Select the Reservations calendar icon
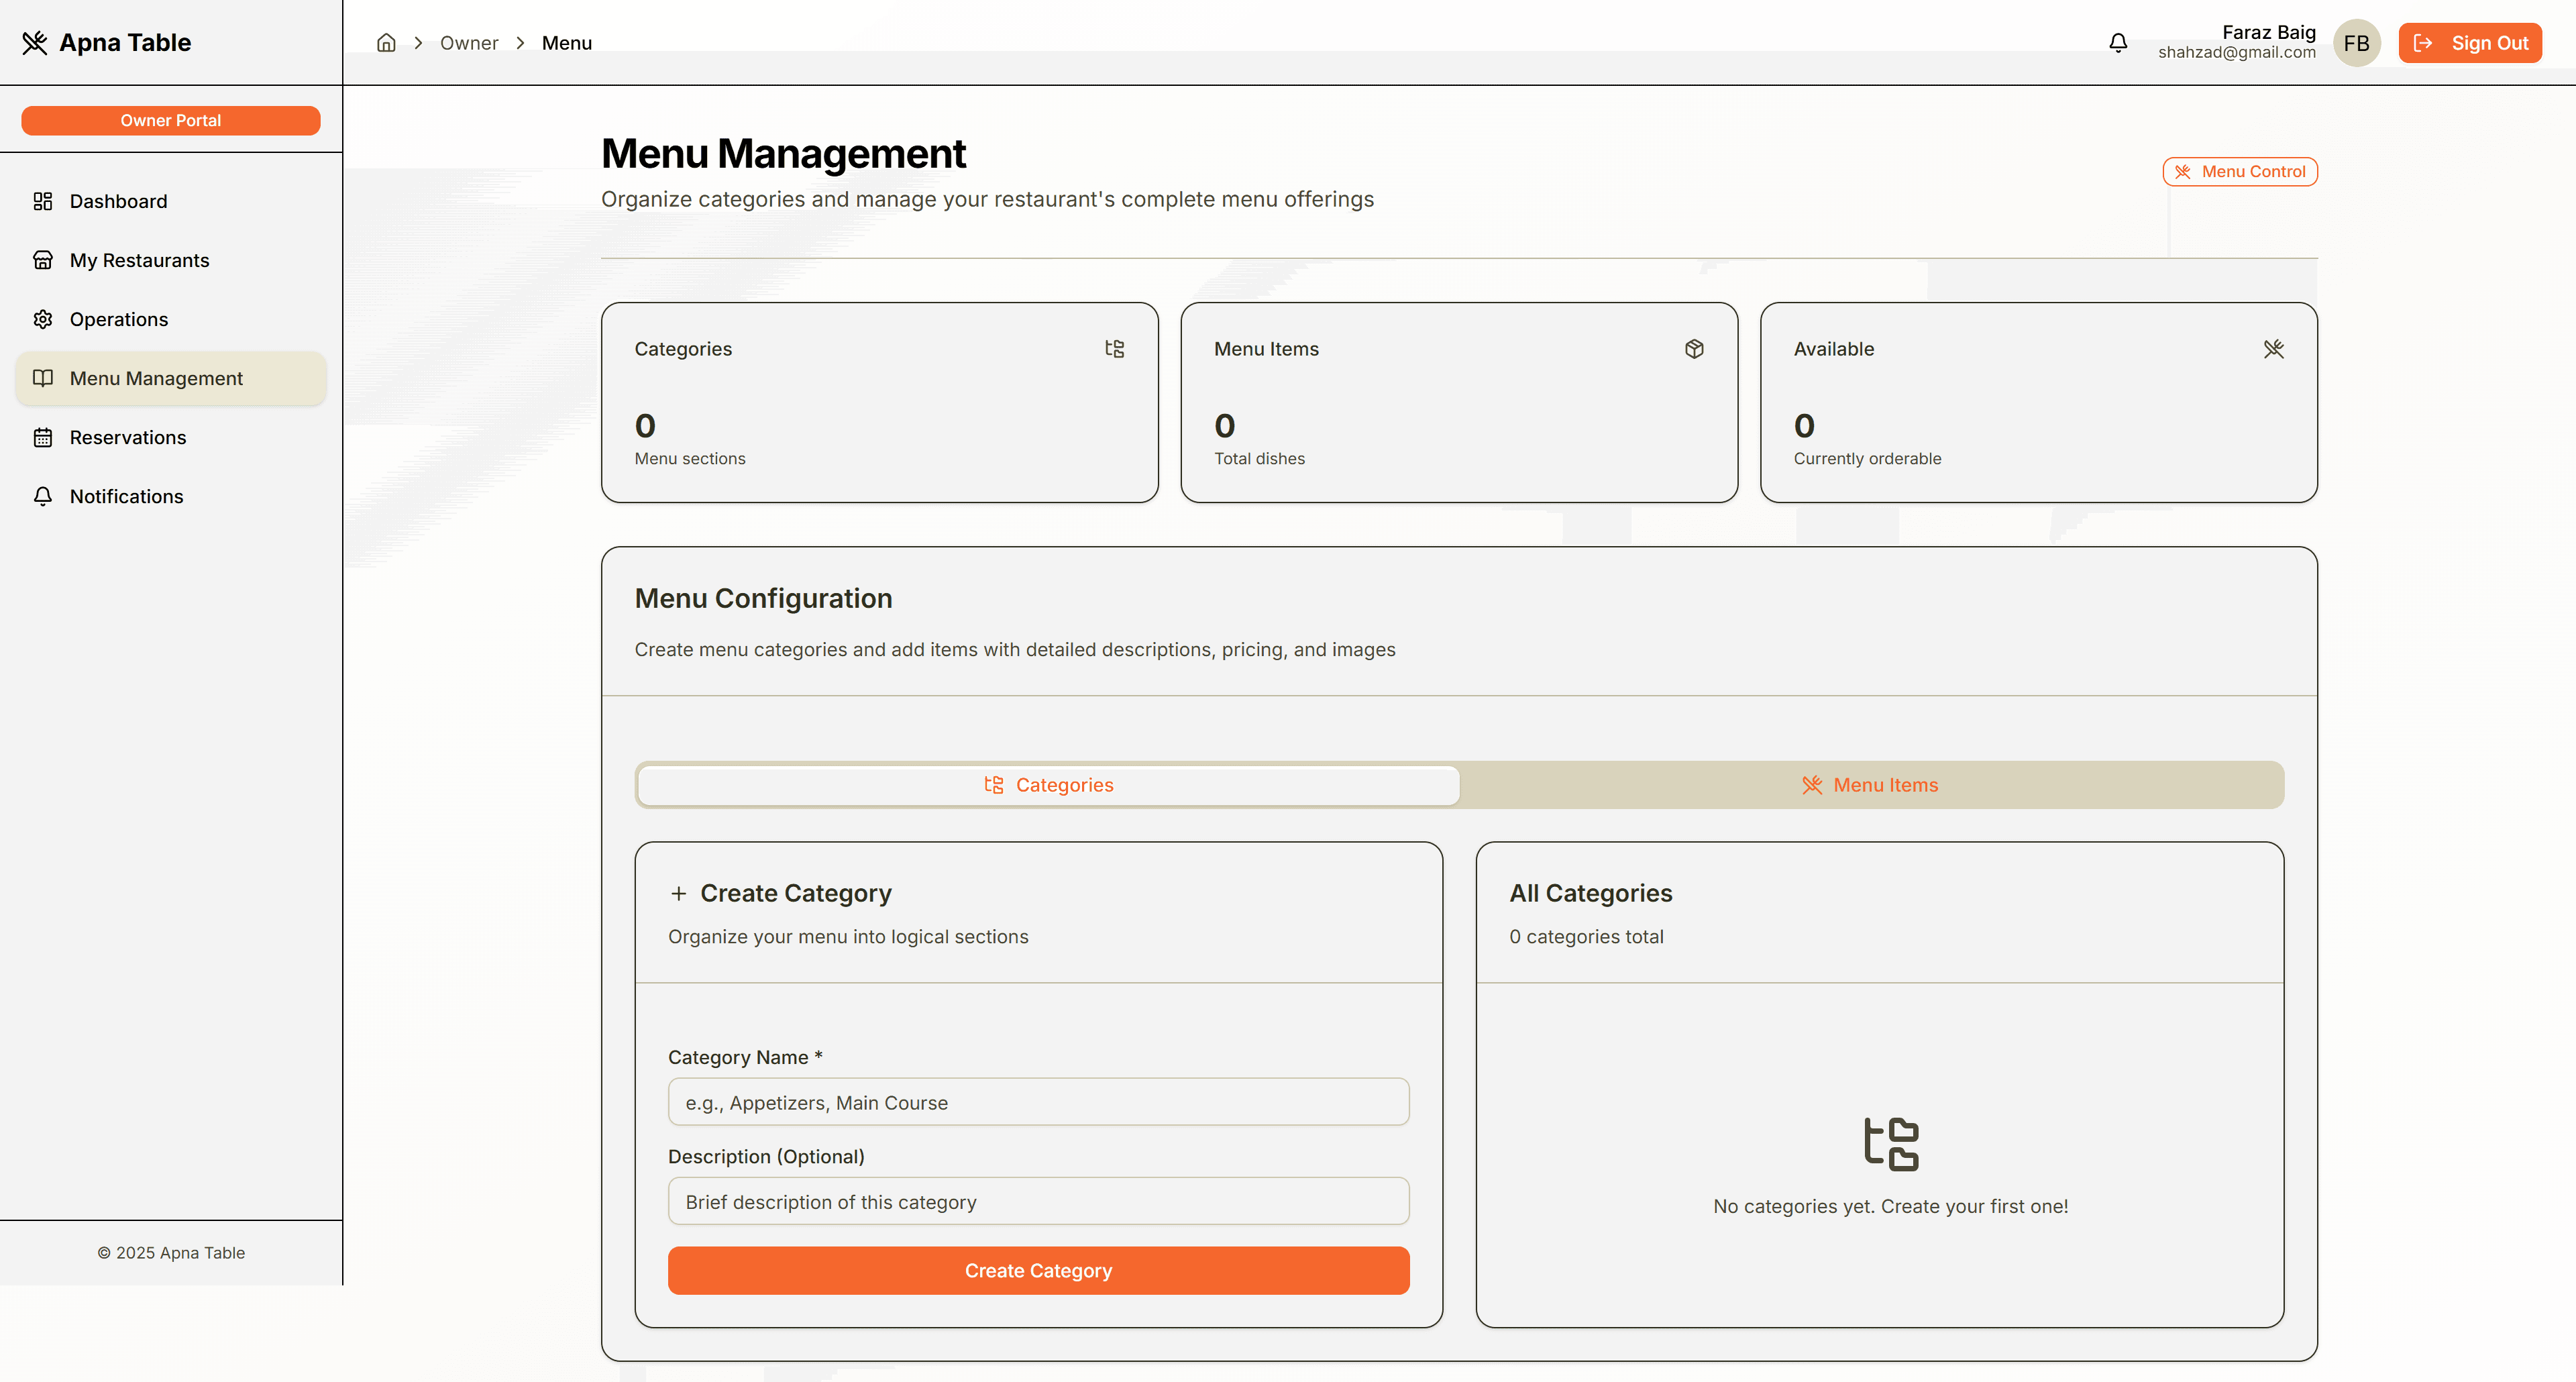This screenshot has width=2576, height=1382. click(x=43, y=437)
